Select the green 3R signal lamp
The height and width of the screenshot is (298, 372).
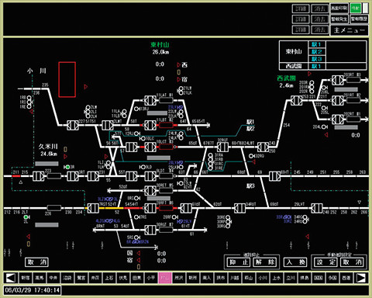tap(67, 167)
